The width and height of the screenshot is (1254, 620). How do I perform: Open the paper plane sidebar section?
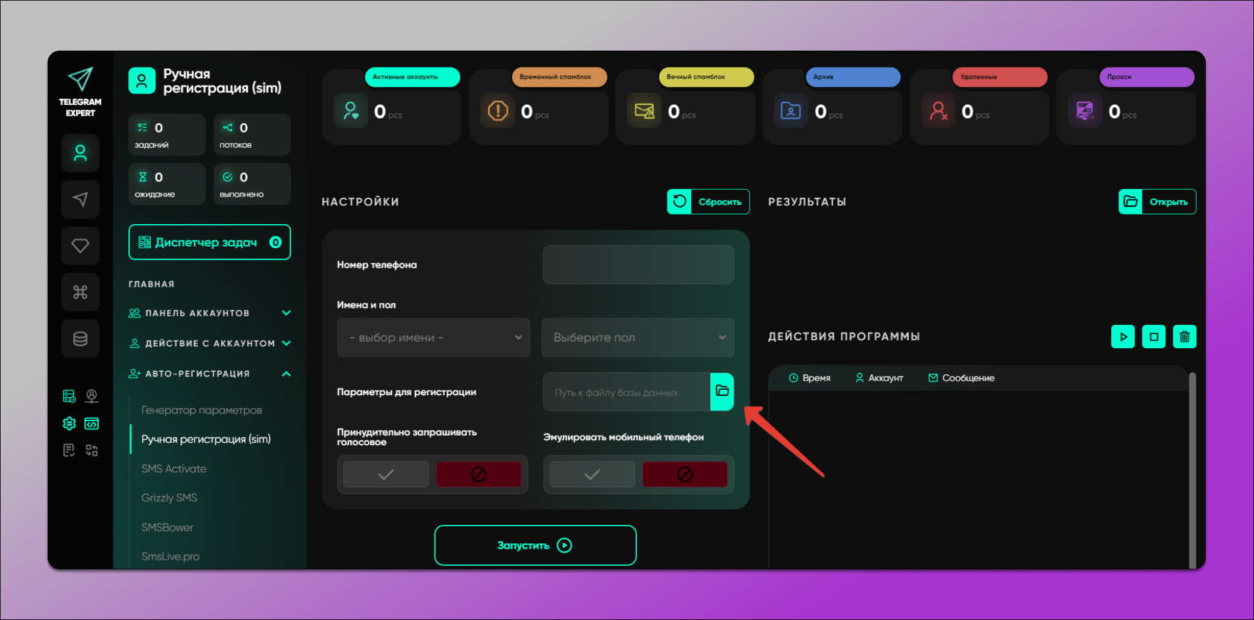[80, 199]
